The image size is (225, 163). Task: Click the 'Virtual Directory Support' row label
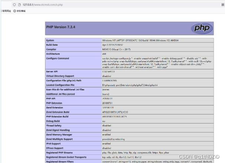coord(60,76)
